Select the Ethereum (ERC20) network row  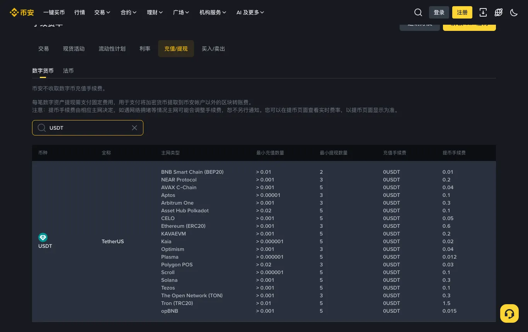[x=183, y=226]
